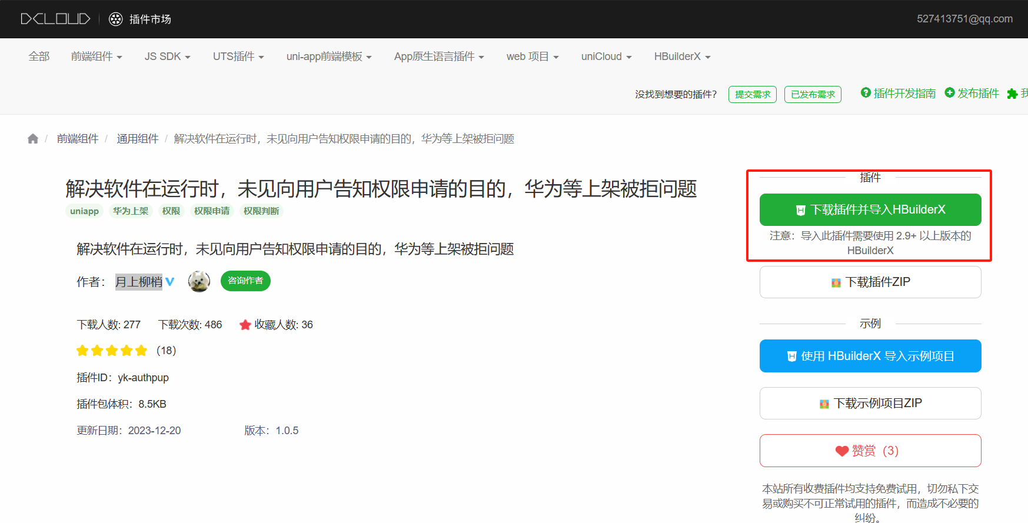Open the 插件市场 header link

click(150, 19)
